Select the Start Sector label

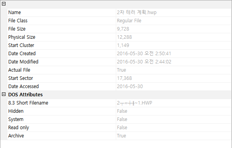21,78
